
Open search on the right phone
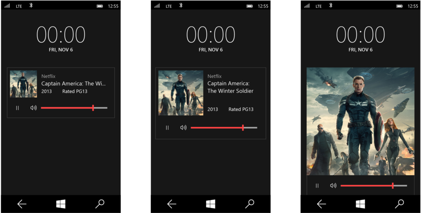pos(399,204)
